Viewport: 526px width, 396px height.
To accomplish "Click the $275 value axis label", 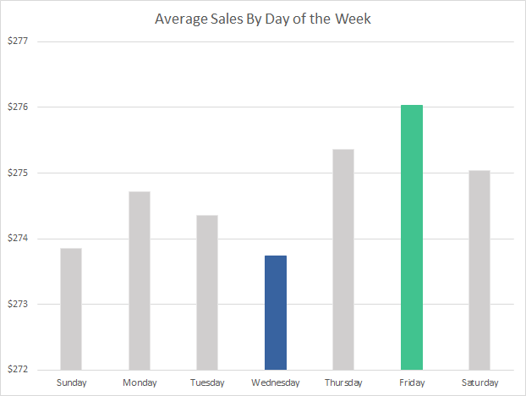I will (x=18, y=173).
